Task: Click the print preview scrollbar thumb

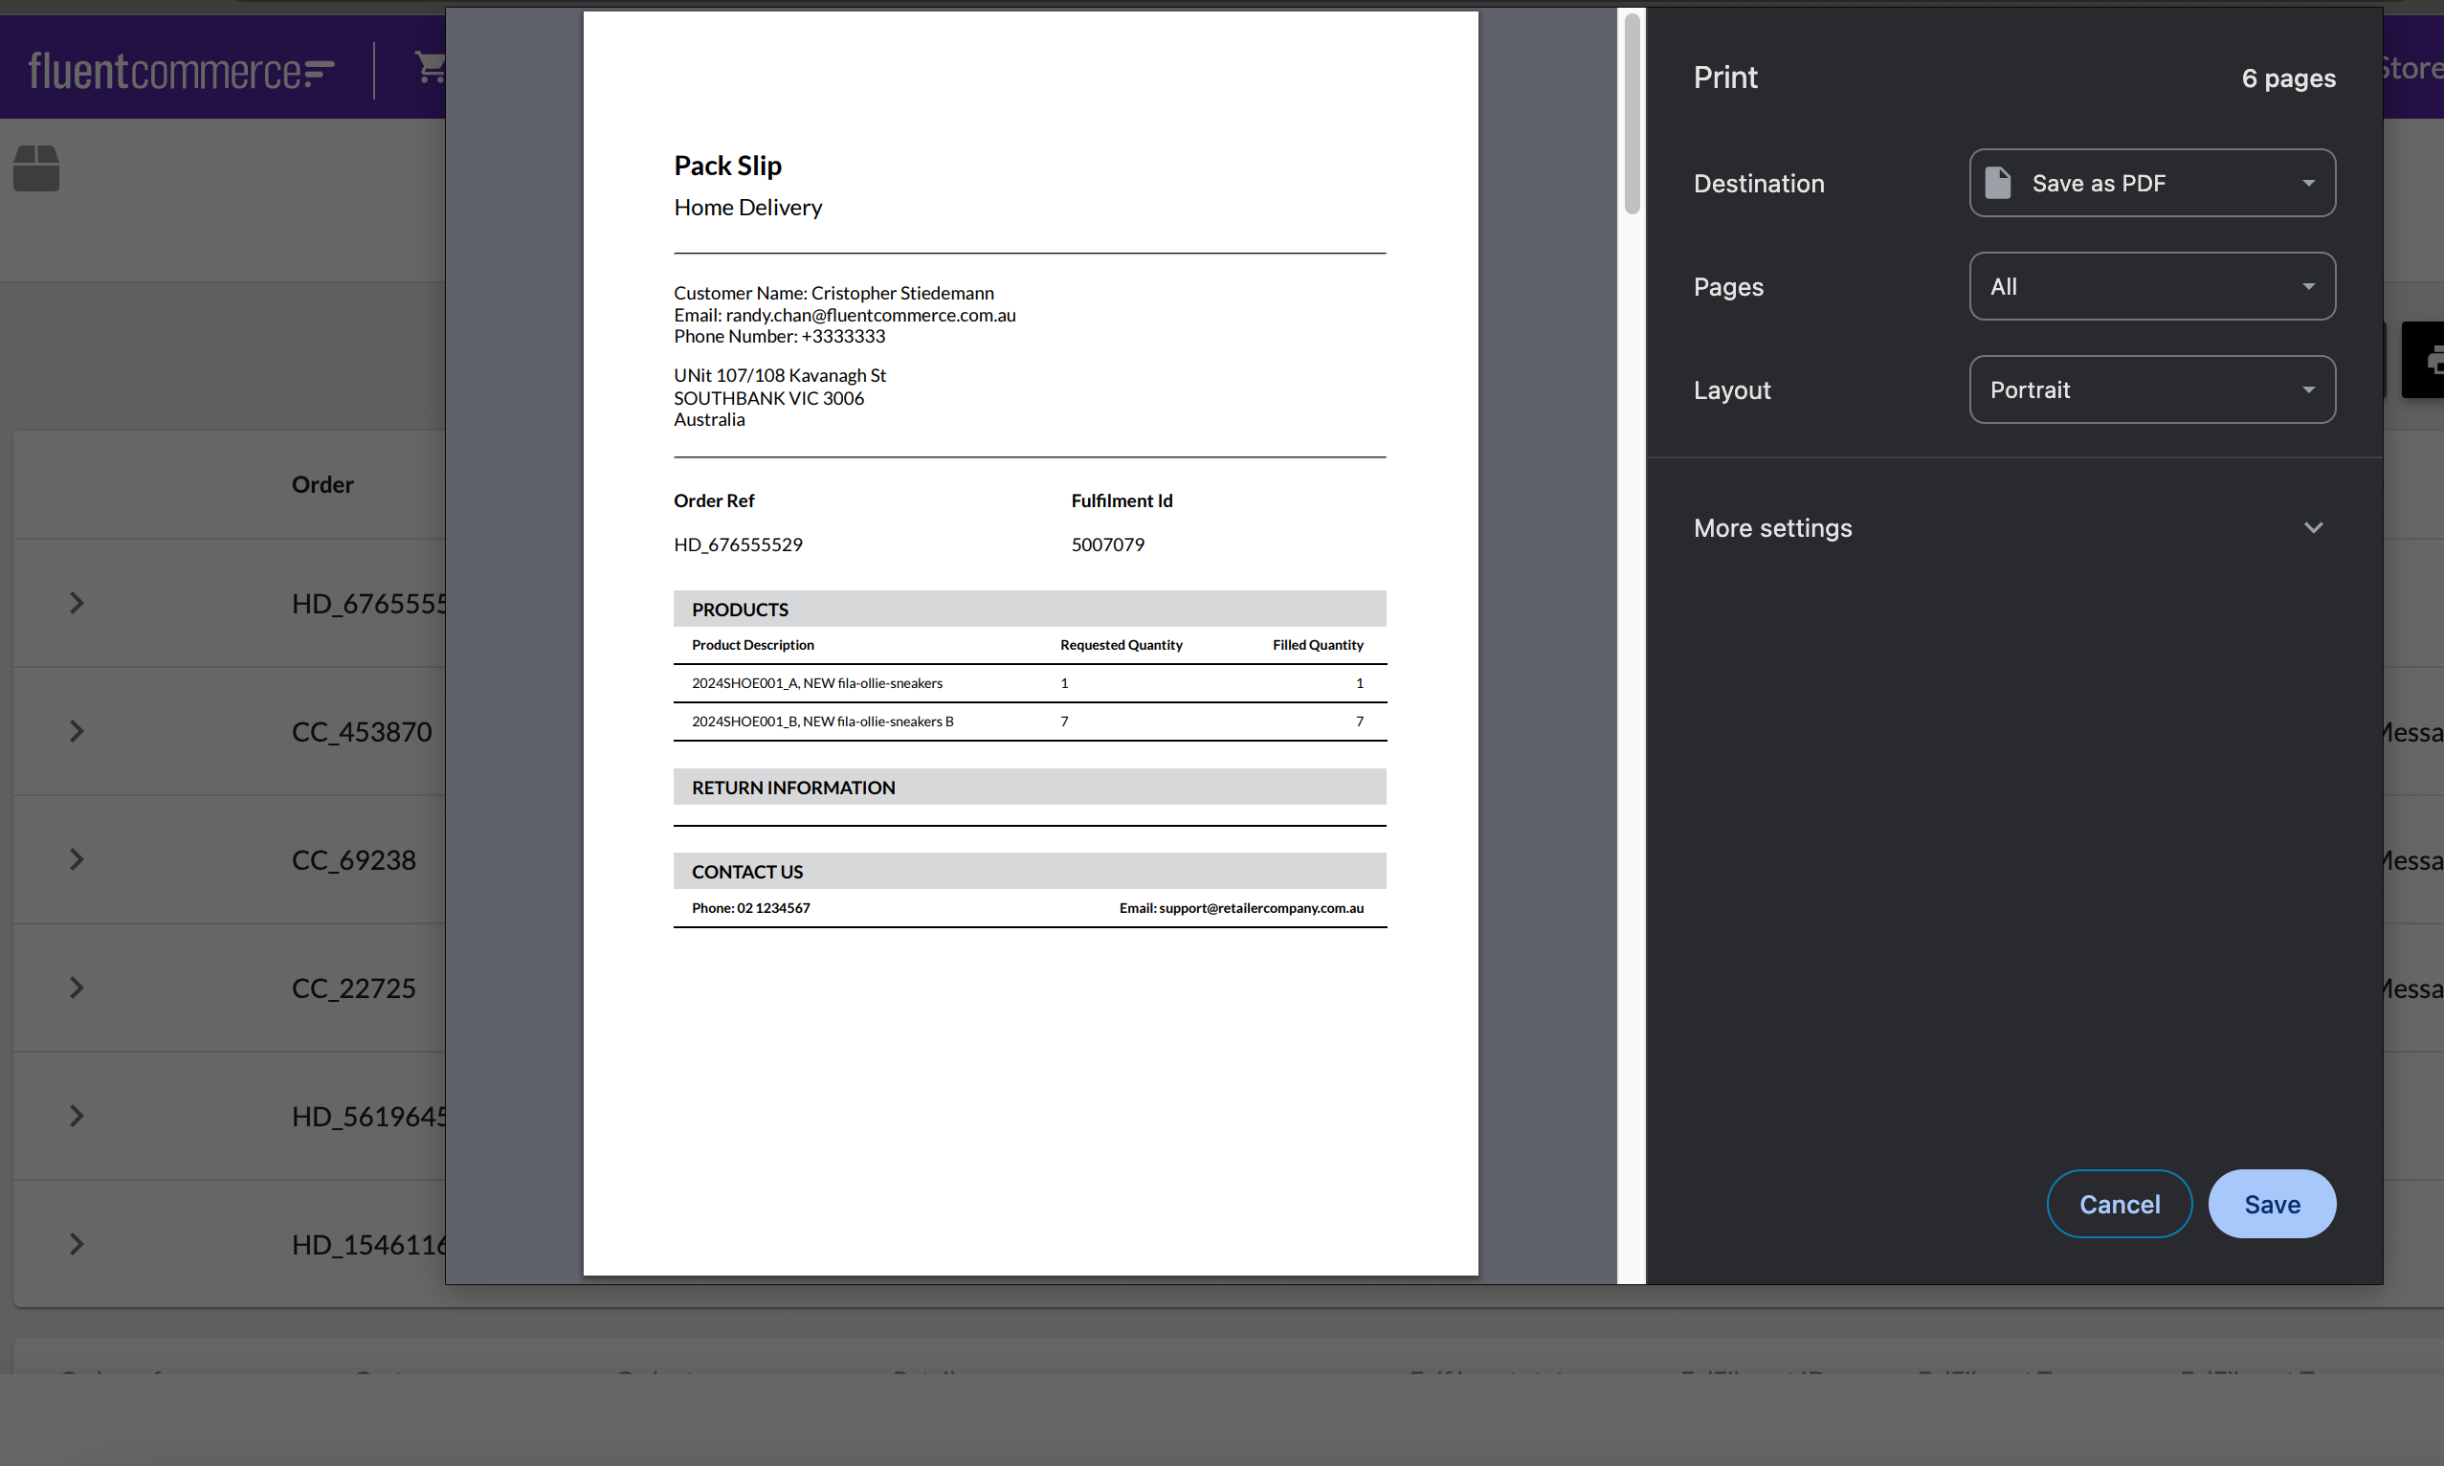Action: [1632, 114]
